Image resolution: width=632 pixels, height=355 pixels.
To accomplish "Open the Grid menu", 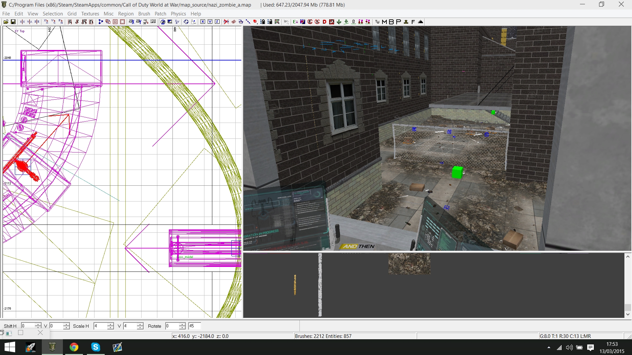I will pyautogui.click(x=72, y=14).
